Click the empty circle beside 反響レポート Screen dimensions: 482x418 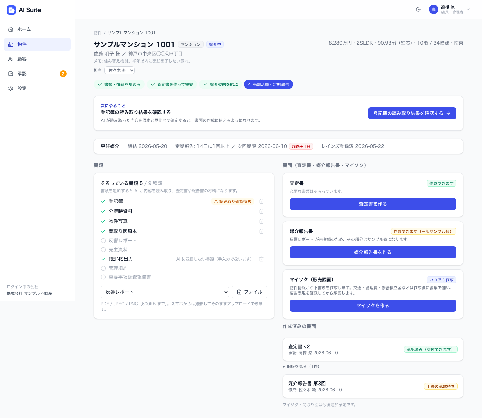coord(103,241)
